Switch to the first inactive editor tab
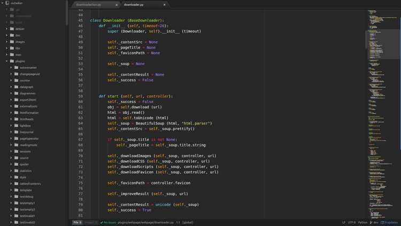Screen dimensions: 401x226 click(96, 5)
